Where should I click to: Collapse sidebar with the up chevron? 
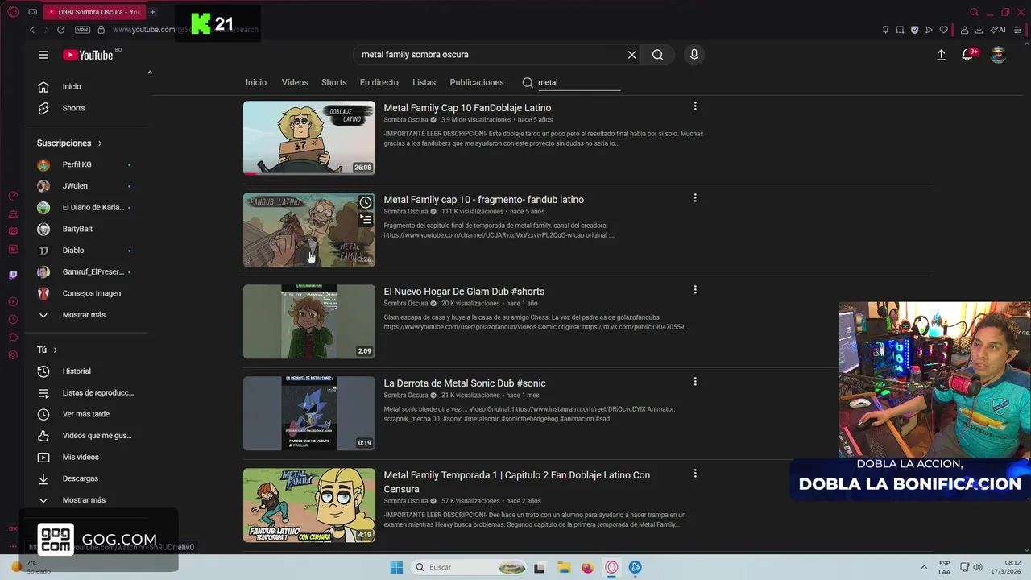(x=149, y=72)
